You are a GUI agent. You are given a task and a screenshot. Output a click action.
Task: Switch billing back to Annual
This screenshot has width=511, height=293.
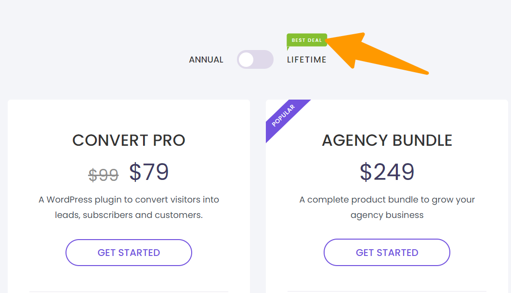[247, 59]
